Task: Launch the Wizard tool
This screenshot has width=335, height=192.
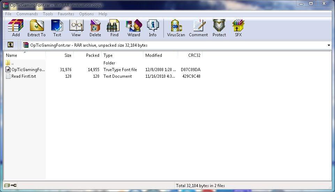Action: point(134,28)
